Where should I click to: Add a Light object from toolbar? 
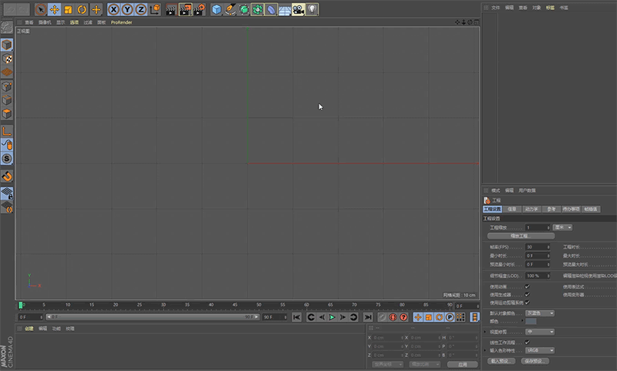point(312,9)
